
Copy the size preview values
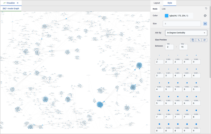tap(193, 40)
